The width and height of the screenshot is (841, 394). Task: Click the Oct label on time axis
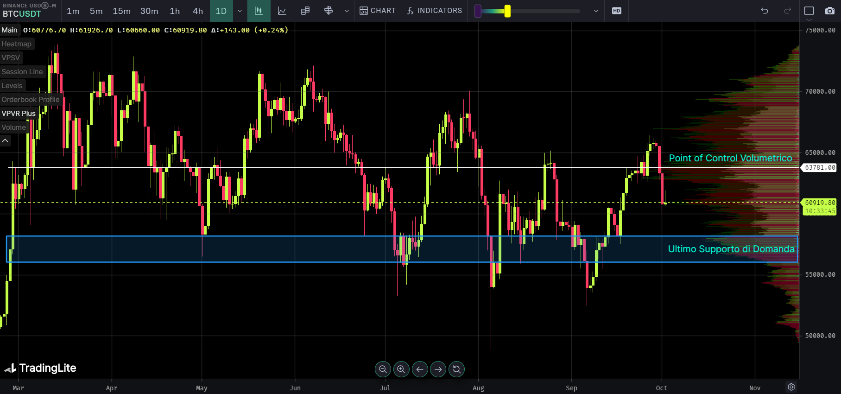[x=662, y=388]
